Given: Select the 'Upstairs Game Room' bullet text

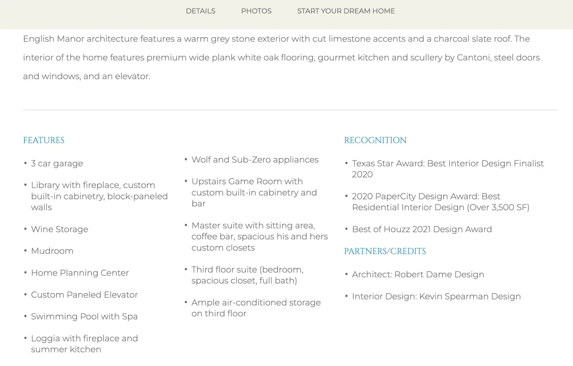Looking at the screenshot, I should pos(254,192).
